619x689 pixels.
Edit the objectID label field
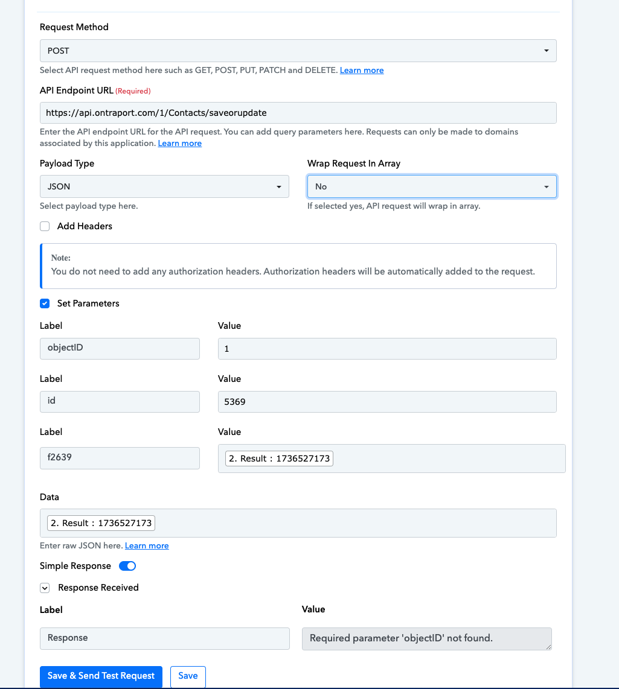pyautogui.click(x=120, y=349)
